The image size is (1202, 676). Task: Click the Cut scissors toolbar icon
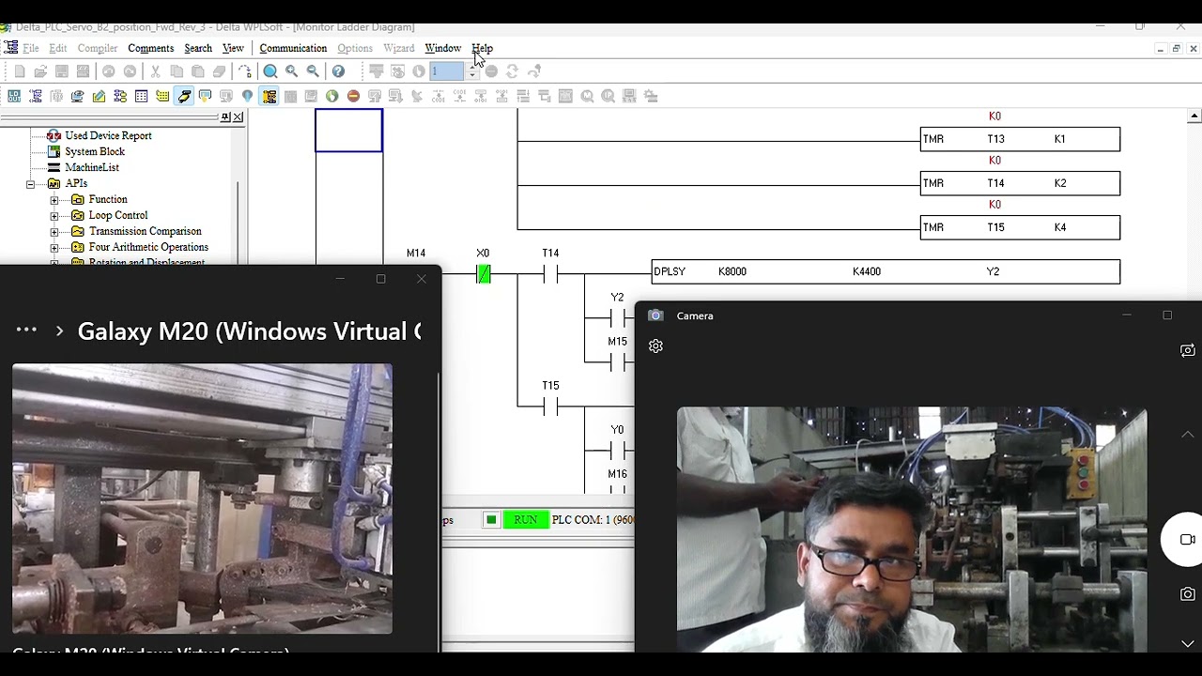pyautogui.click(x=156, y=71)
